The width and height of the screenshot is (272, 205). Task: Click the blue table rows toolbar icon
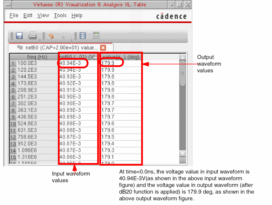click(x=83, y=36)
